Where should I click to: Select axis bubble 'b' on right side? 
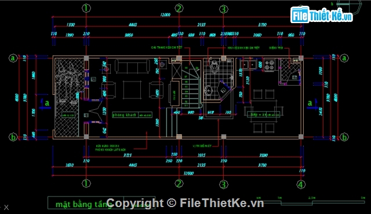pyautogui.click(x=344, y=137)
